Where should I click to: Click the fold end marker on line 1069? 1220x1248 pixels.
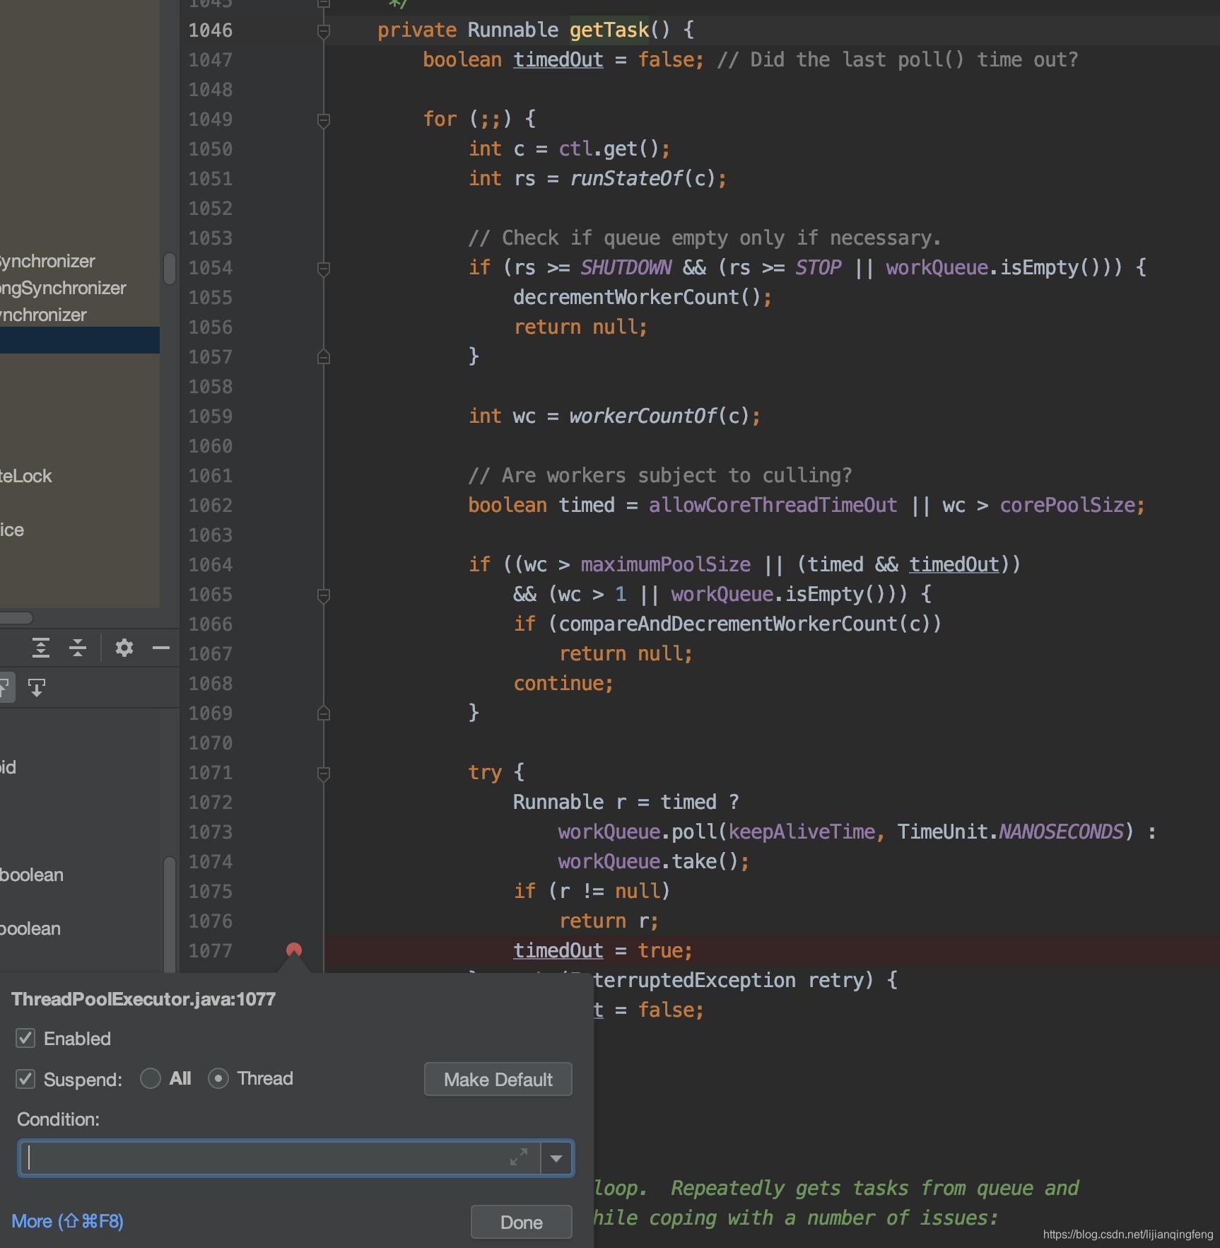point(324,713)
